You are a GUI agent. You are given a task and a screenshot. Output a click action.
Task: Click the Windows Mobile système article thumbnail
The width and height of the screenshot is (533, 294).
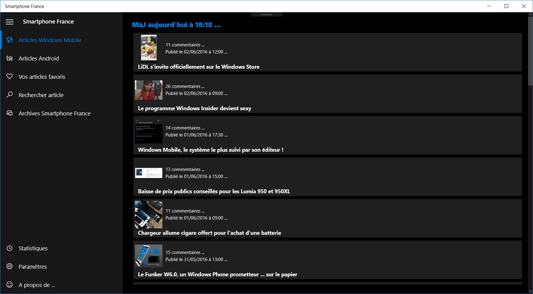[149, 131]
